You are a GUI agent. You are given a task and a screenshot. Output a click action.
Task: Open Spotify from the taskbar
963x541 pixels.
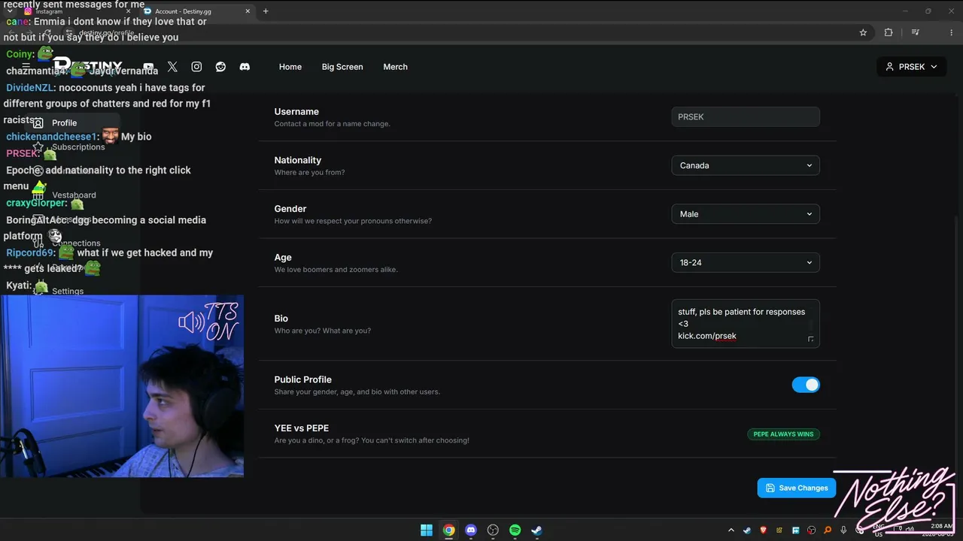pyautogui.click(x=515, y=530)
